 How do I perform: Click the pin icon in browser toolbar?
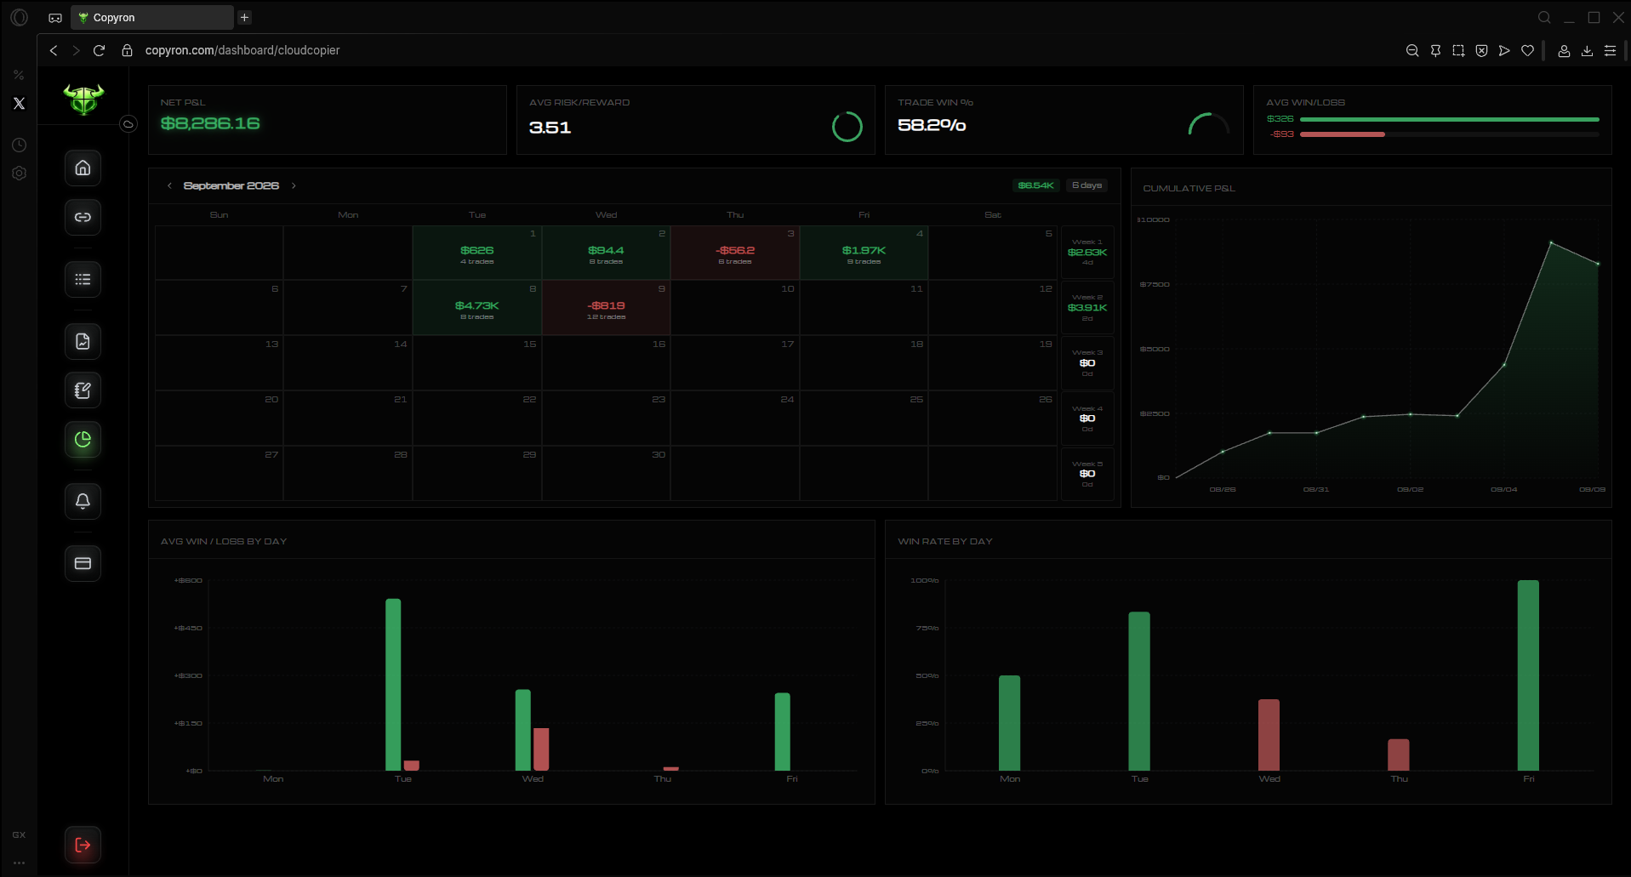tap(1435, 50)
